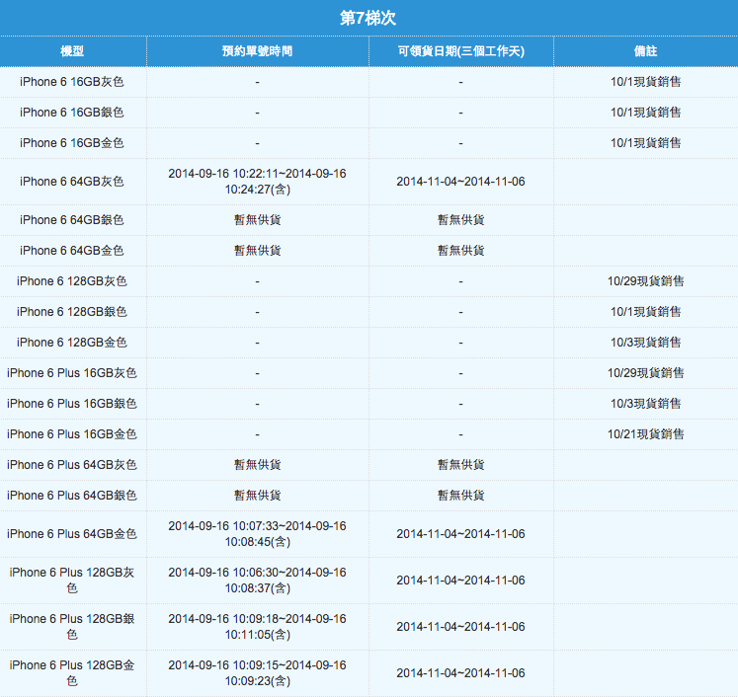This screenshot has height=697, width=738.
Task: Click pickup date 2014-11-04~2014-11-06 for iPhone 6 Plus 64GB金色
Action: 460,534
